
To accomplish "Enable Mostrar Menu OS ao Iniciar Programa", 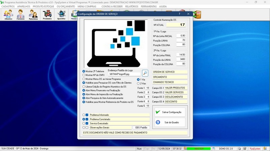I will 84,79.
